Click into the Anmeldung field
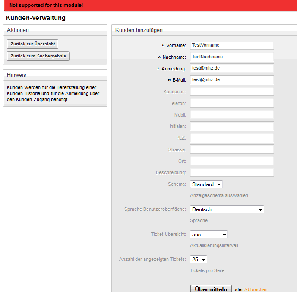 (232, 68)
